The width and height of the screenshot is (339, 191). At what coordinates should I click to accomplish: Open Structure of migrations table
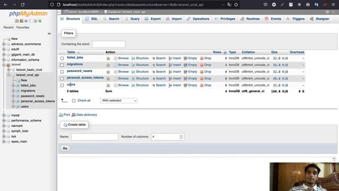(140, 65)
